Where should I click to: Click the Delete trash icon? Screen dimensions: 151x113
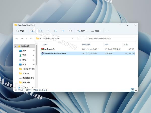click(x=70, y=31)
